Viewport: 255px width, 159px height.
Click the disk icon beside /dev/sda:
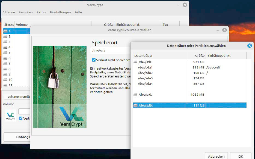click(x=135, y=62)
